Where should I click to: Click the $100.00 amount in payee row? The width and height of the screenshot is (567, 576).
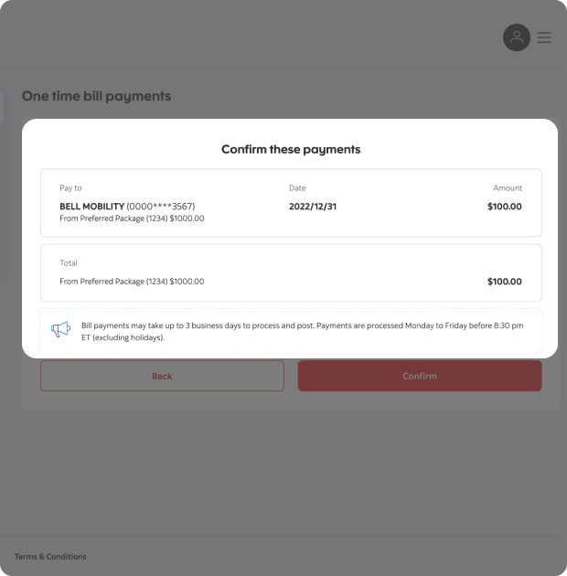504,207
